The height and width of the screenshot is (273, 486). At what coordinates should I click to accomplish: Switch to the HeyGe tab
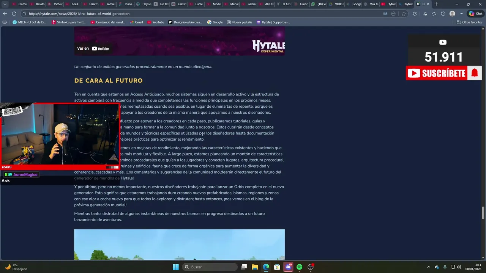pos(144,4)
